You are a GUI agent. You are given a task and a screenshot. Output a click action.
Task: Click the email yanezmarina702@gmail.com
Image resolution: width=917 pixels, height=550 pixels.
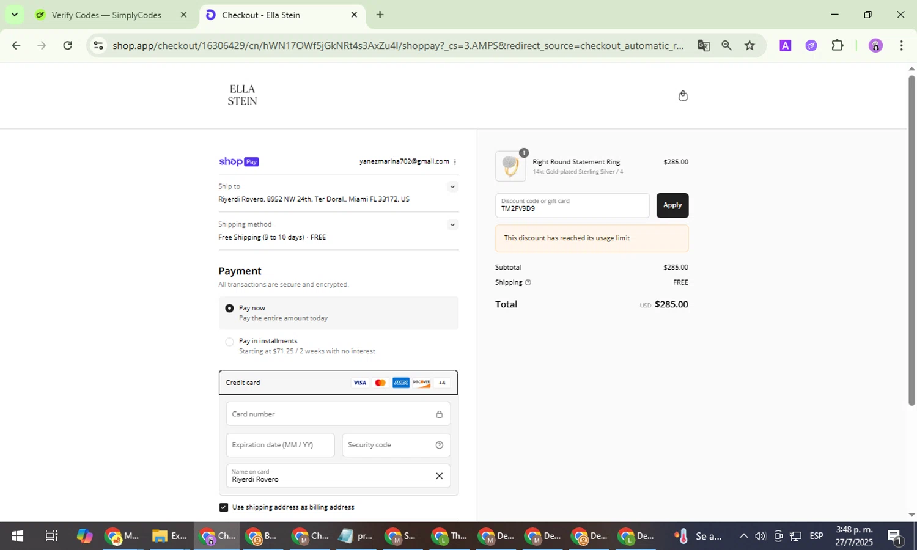point(404,161)
